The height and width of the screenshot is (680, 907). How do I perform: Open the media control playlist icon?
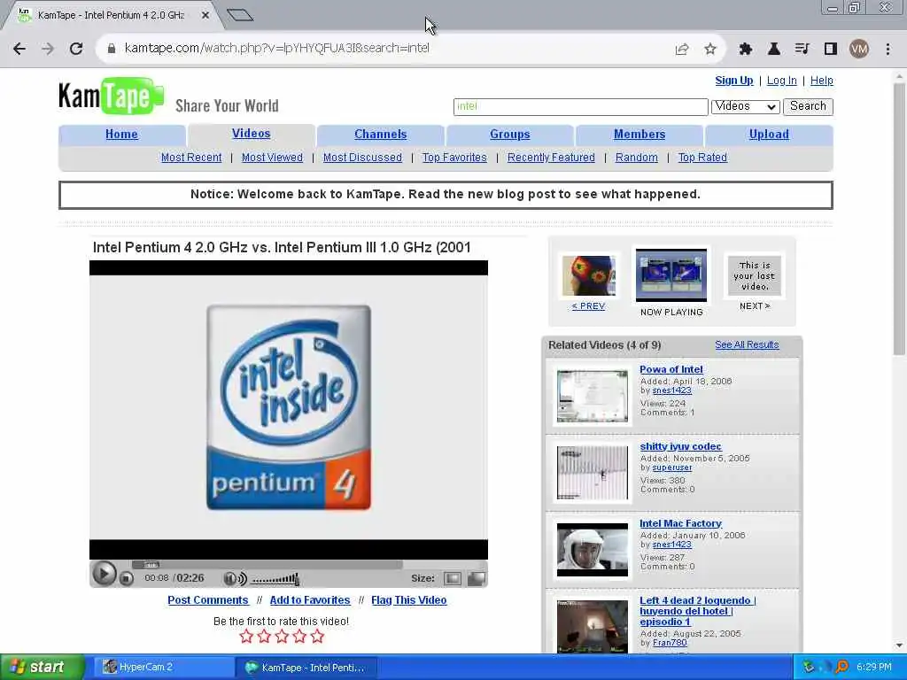point(802,50)
